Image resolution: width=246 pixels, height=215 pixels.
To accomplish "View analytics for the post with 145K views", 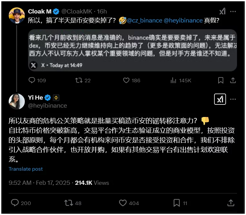I will [x=181, y=81].
